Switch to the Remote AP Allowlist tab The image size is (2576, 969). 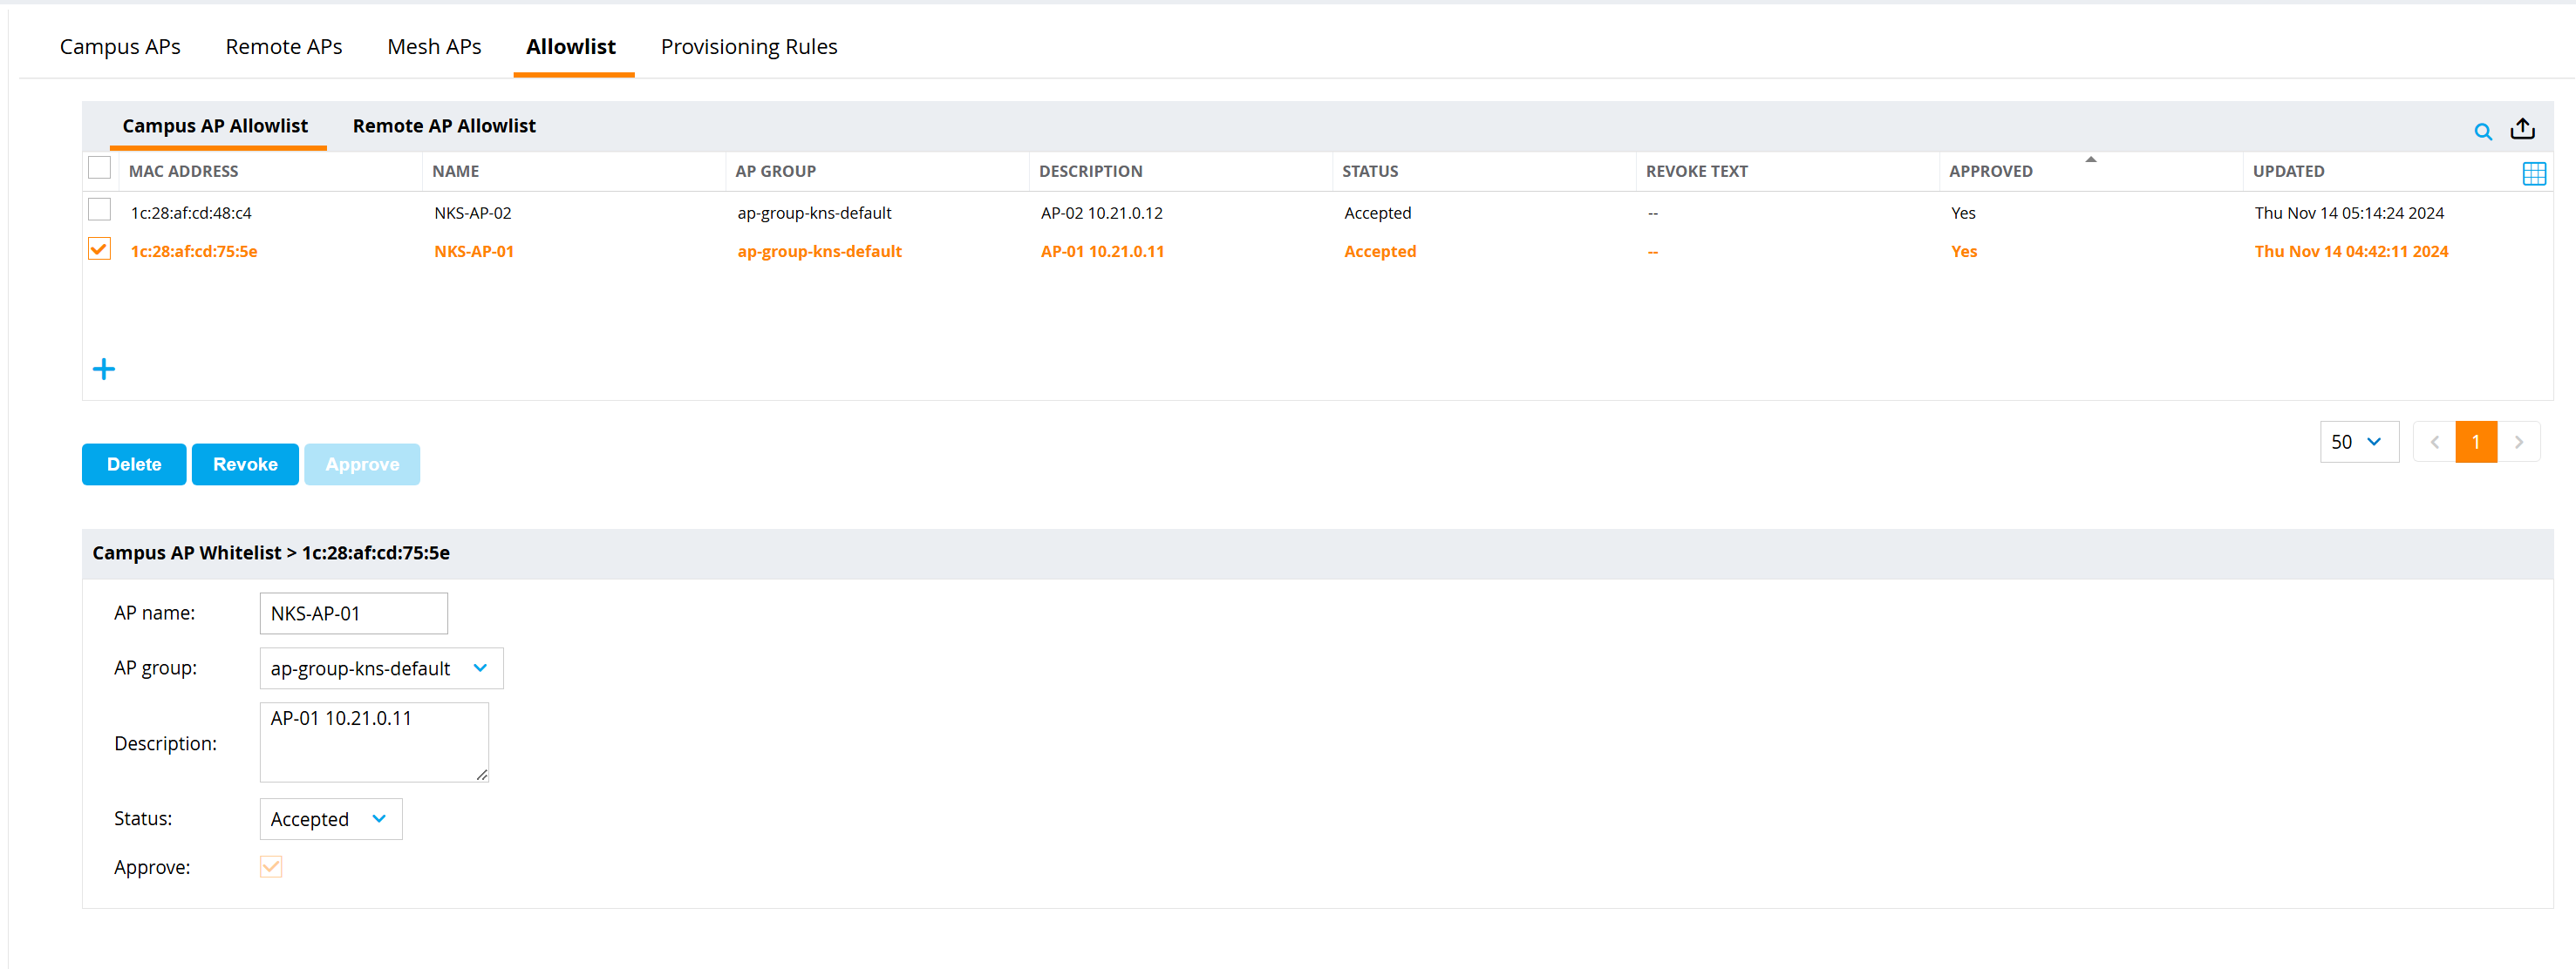pyautogui.click(x=444, y=125)
